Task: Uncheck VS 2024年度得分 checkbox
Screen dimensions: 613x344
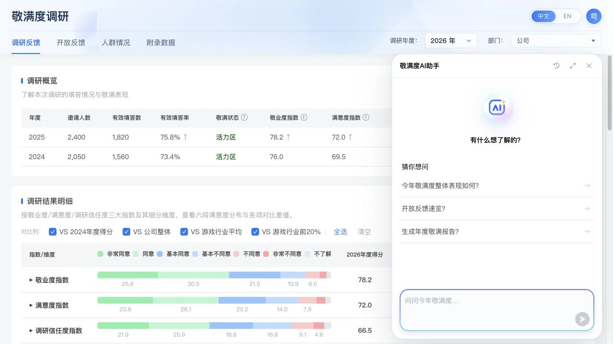Action: point(53,232)
